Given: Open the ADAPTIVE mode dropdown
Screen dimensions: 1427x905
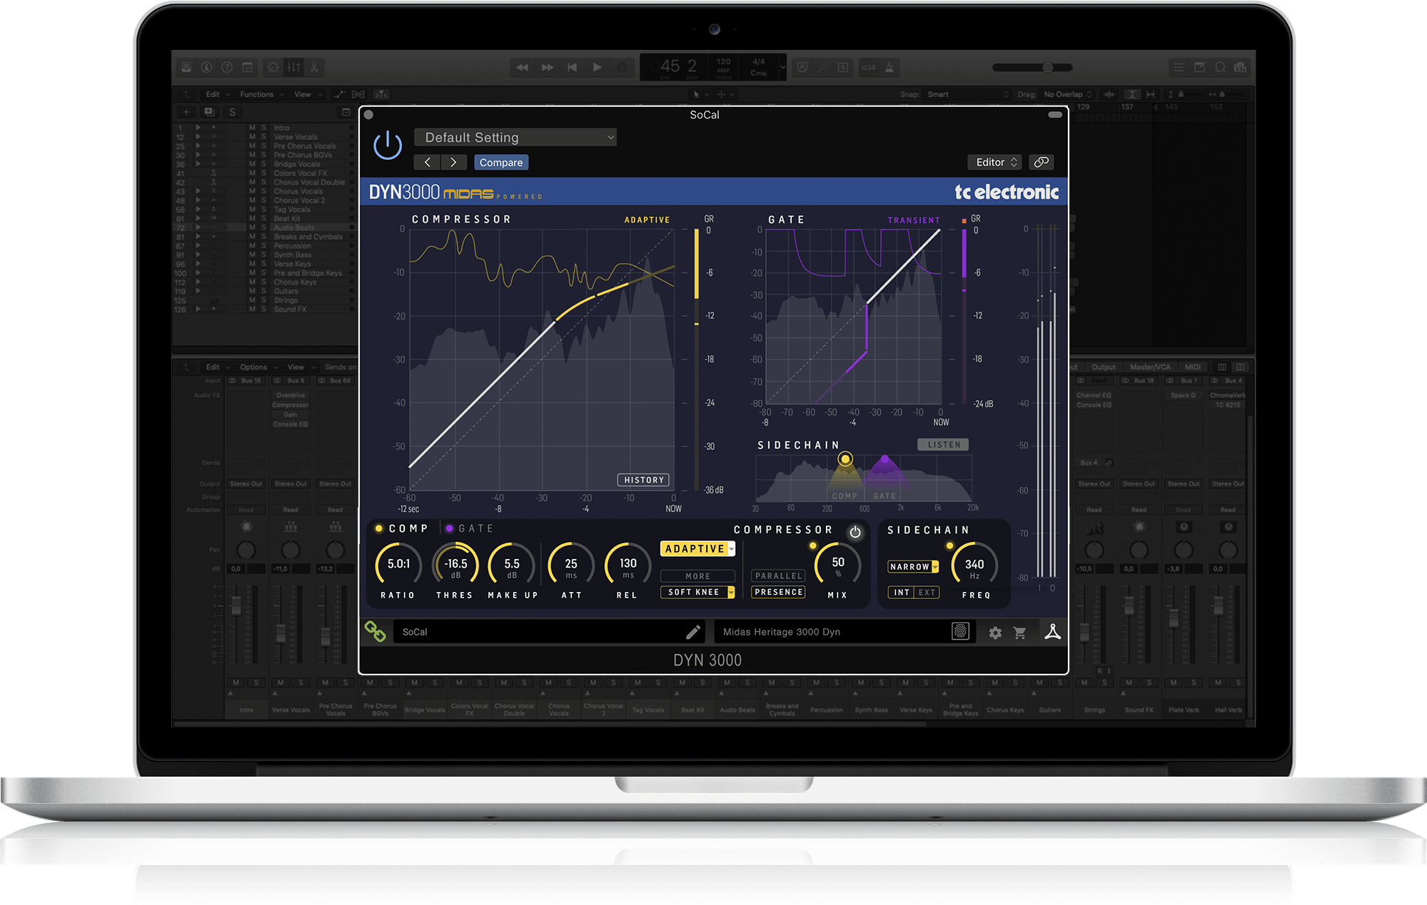Looking at the screenshot, I should [x=697, y=548].
